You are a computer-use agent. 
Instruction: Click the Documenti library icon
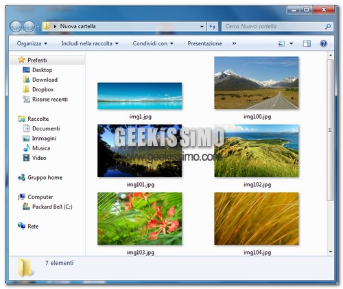point(27,128)
